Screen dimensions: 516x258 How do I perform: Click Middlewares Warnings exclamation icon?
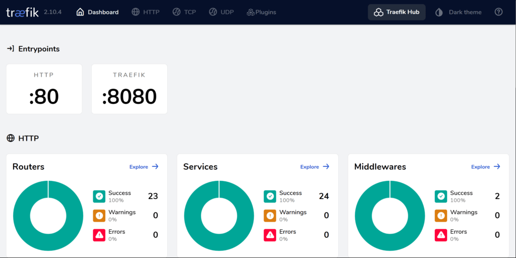(441, 216)
